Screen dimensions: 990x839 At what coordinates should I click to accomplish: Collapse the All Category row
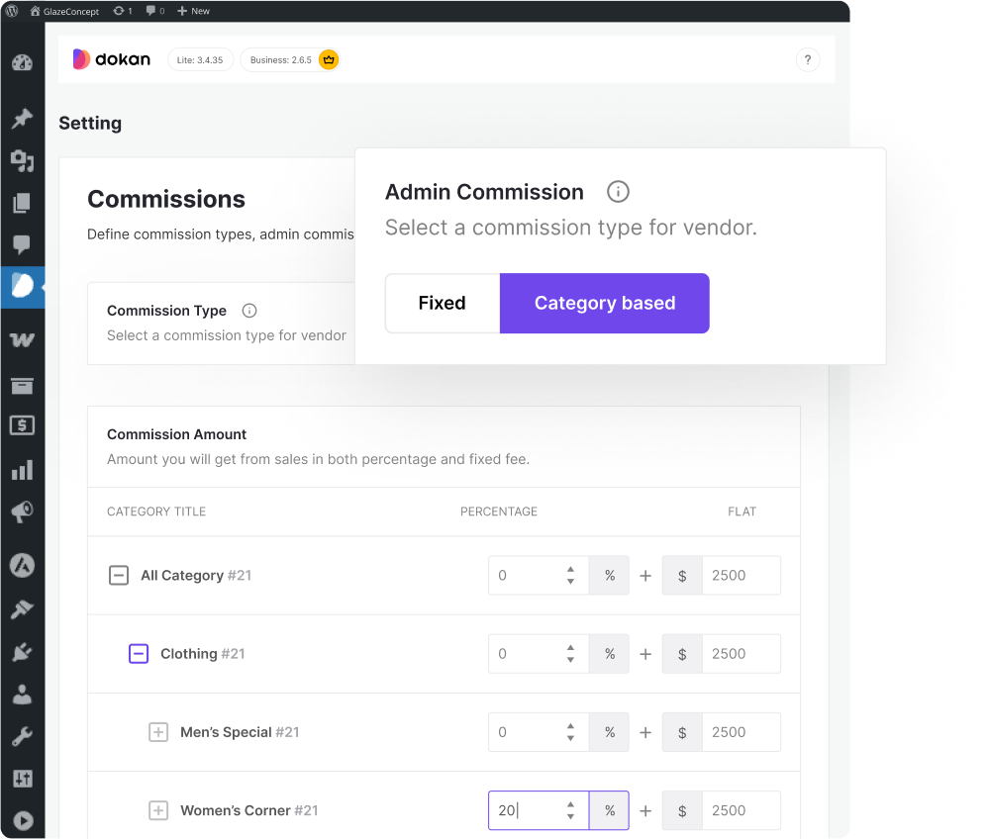[x=119, y=576]
